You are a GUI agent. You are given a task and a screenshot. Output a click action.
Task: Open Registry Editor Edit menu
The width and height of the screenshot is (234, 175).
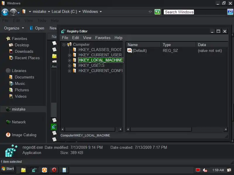(75, 38)
